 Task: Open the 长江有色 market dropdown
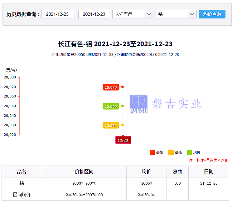(133, 14)
